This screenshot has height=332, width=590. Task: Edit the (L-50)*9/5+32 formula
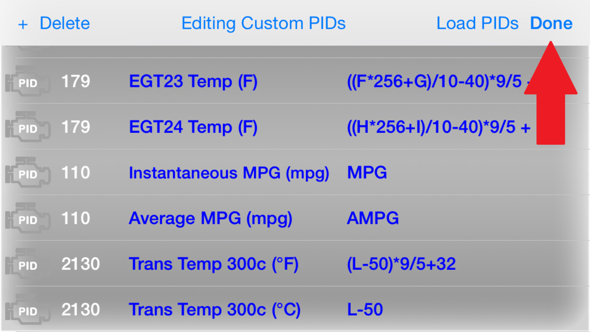pos(401,264)
